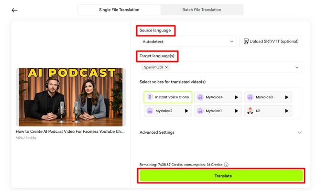Select the Nil voice

pyautogui.click(x=268, y=111)
